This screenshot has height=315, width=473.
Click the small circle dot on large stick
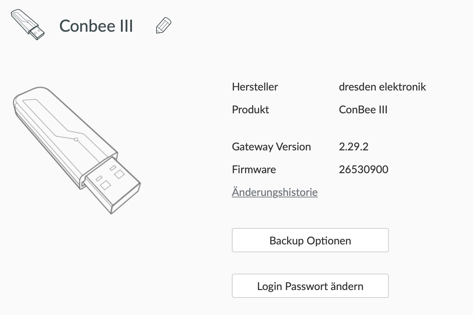click(76, 140)
